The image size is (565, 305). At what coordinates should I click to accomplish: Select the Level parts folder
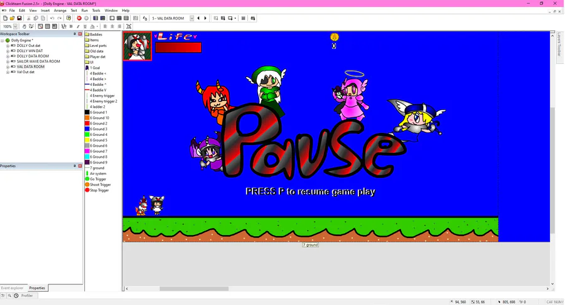(95, 46)
